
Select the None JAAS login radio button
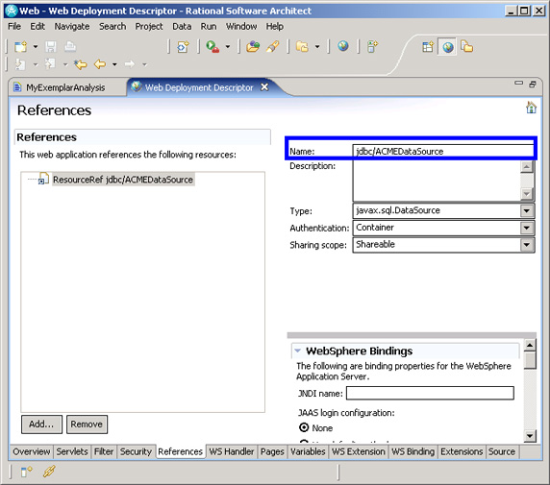pyautogui.click(x=304, y=427)
